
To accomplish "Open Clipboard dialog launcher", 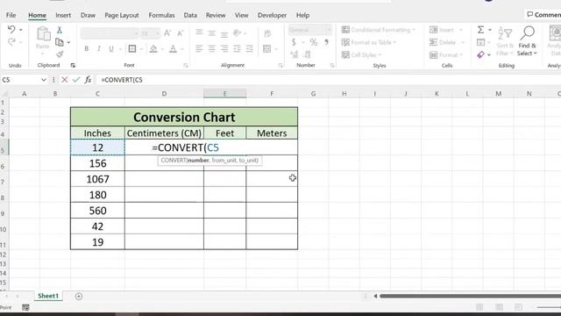I will (73, 65).
